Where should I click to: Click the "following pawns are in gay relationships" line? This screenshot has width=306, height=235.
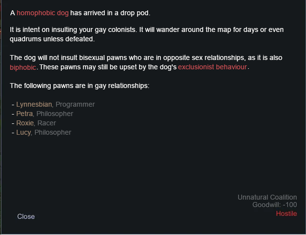click(x=80, y=86)
